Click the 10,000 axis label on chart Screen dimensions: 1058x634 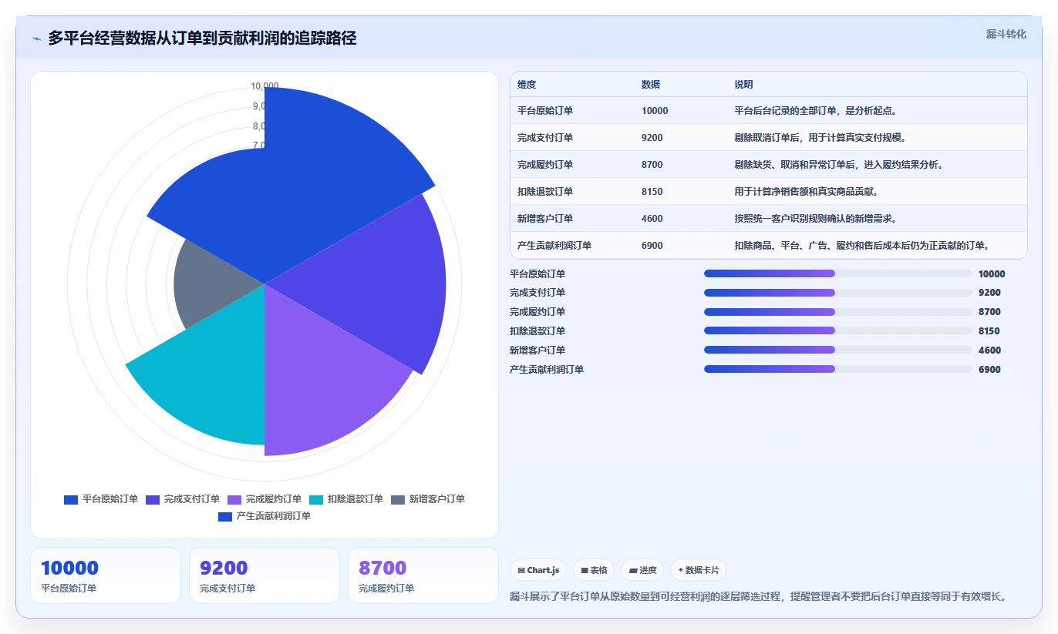point(264,86)
